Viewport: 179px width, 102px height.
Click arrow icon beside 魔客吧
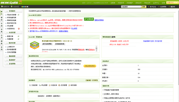tap(169, 7)
